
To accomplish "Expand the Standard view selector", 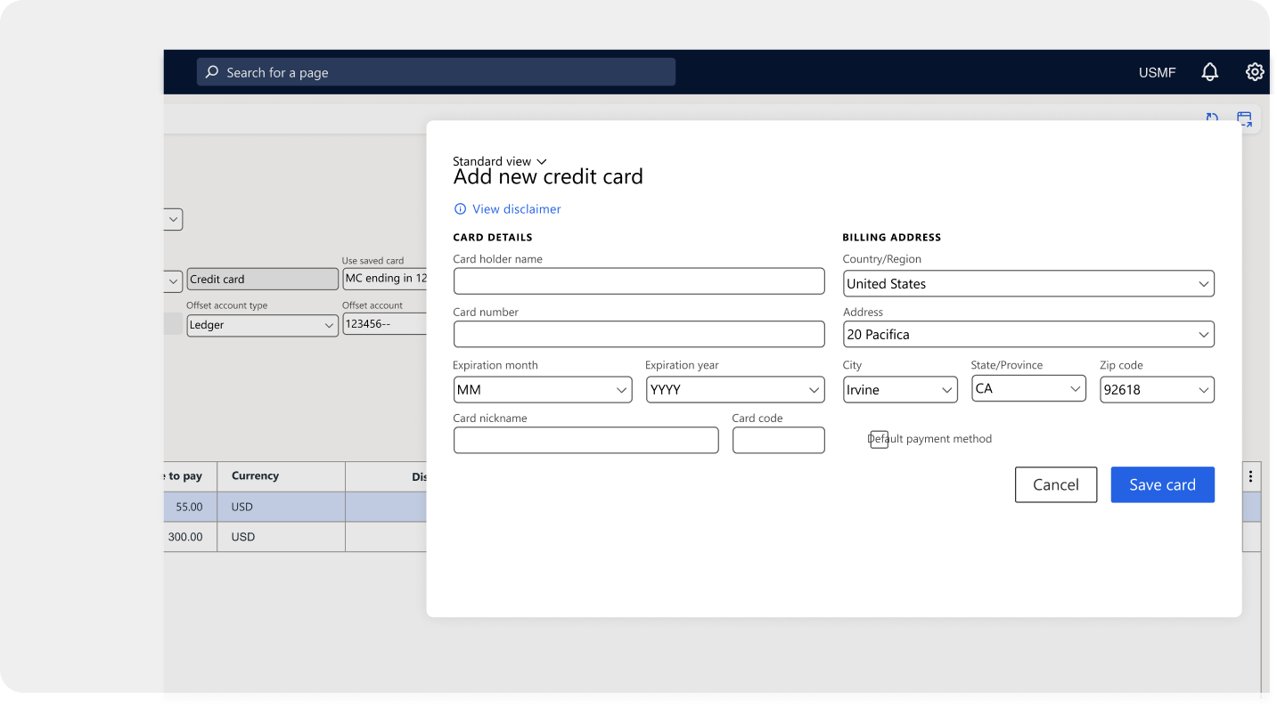I will 500,161.
